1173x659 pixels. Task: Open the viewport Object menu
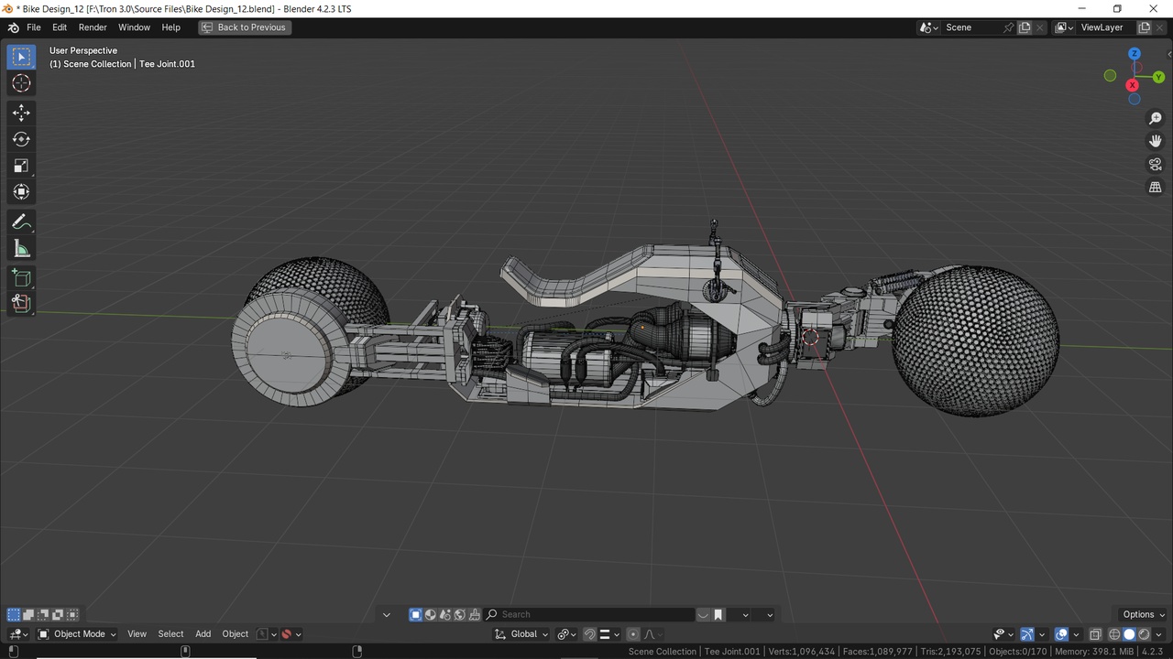point(236,634)
